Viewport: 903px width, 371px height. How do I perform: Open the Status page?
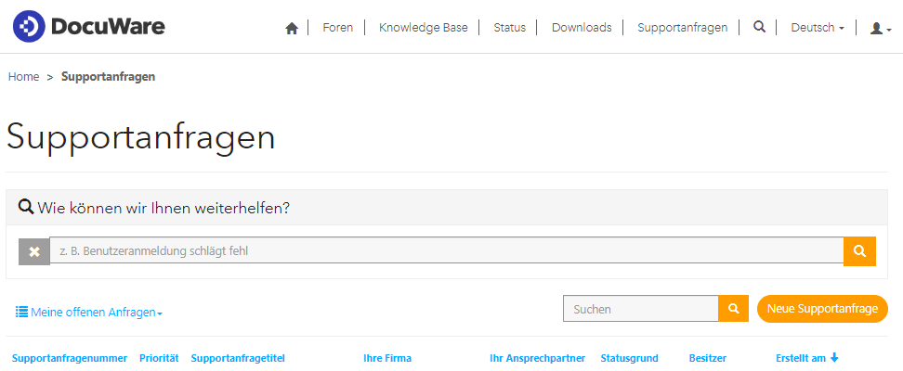(x=509, y=28)
